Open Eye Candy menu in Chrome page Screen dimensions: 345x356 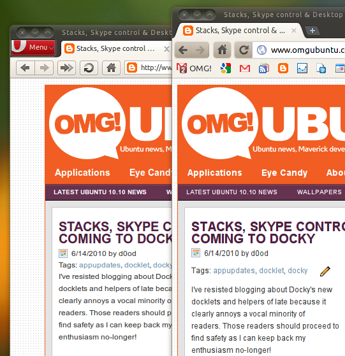coord(284,173)
